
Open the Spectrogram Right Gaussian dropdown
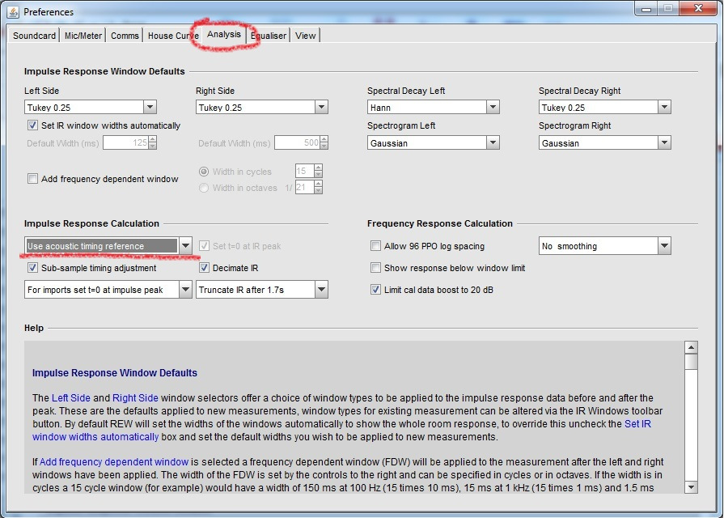(x=605, y=142)
